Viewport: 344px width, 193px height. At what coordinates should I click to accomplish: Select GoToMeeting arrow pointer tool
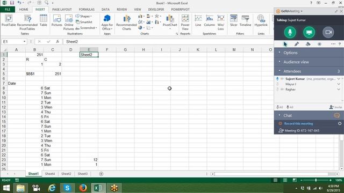tap(285, 44)
